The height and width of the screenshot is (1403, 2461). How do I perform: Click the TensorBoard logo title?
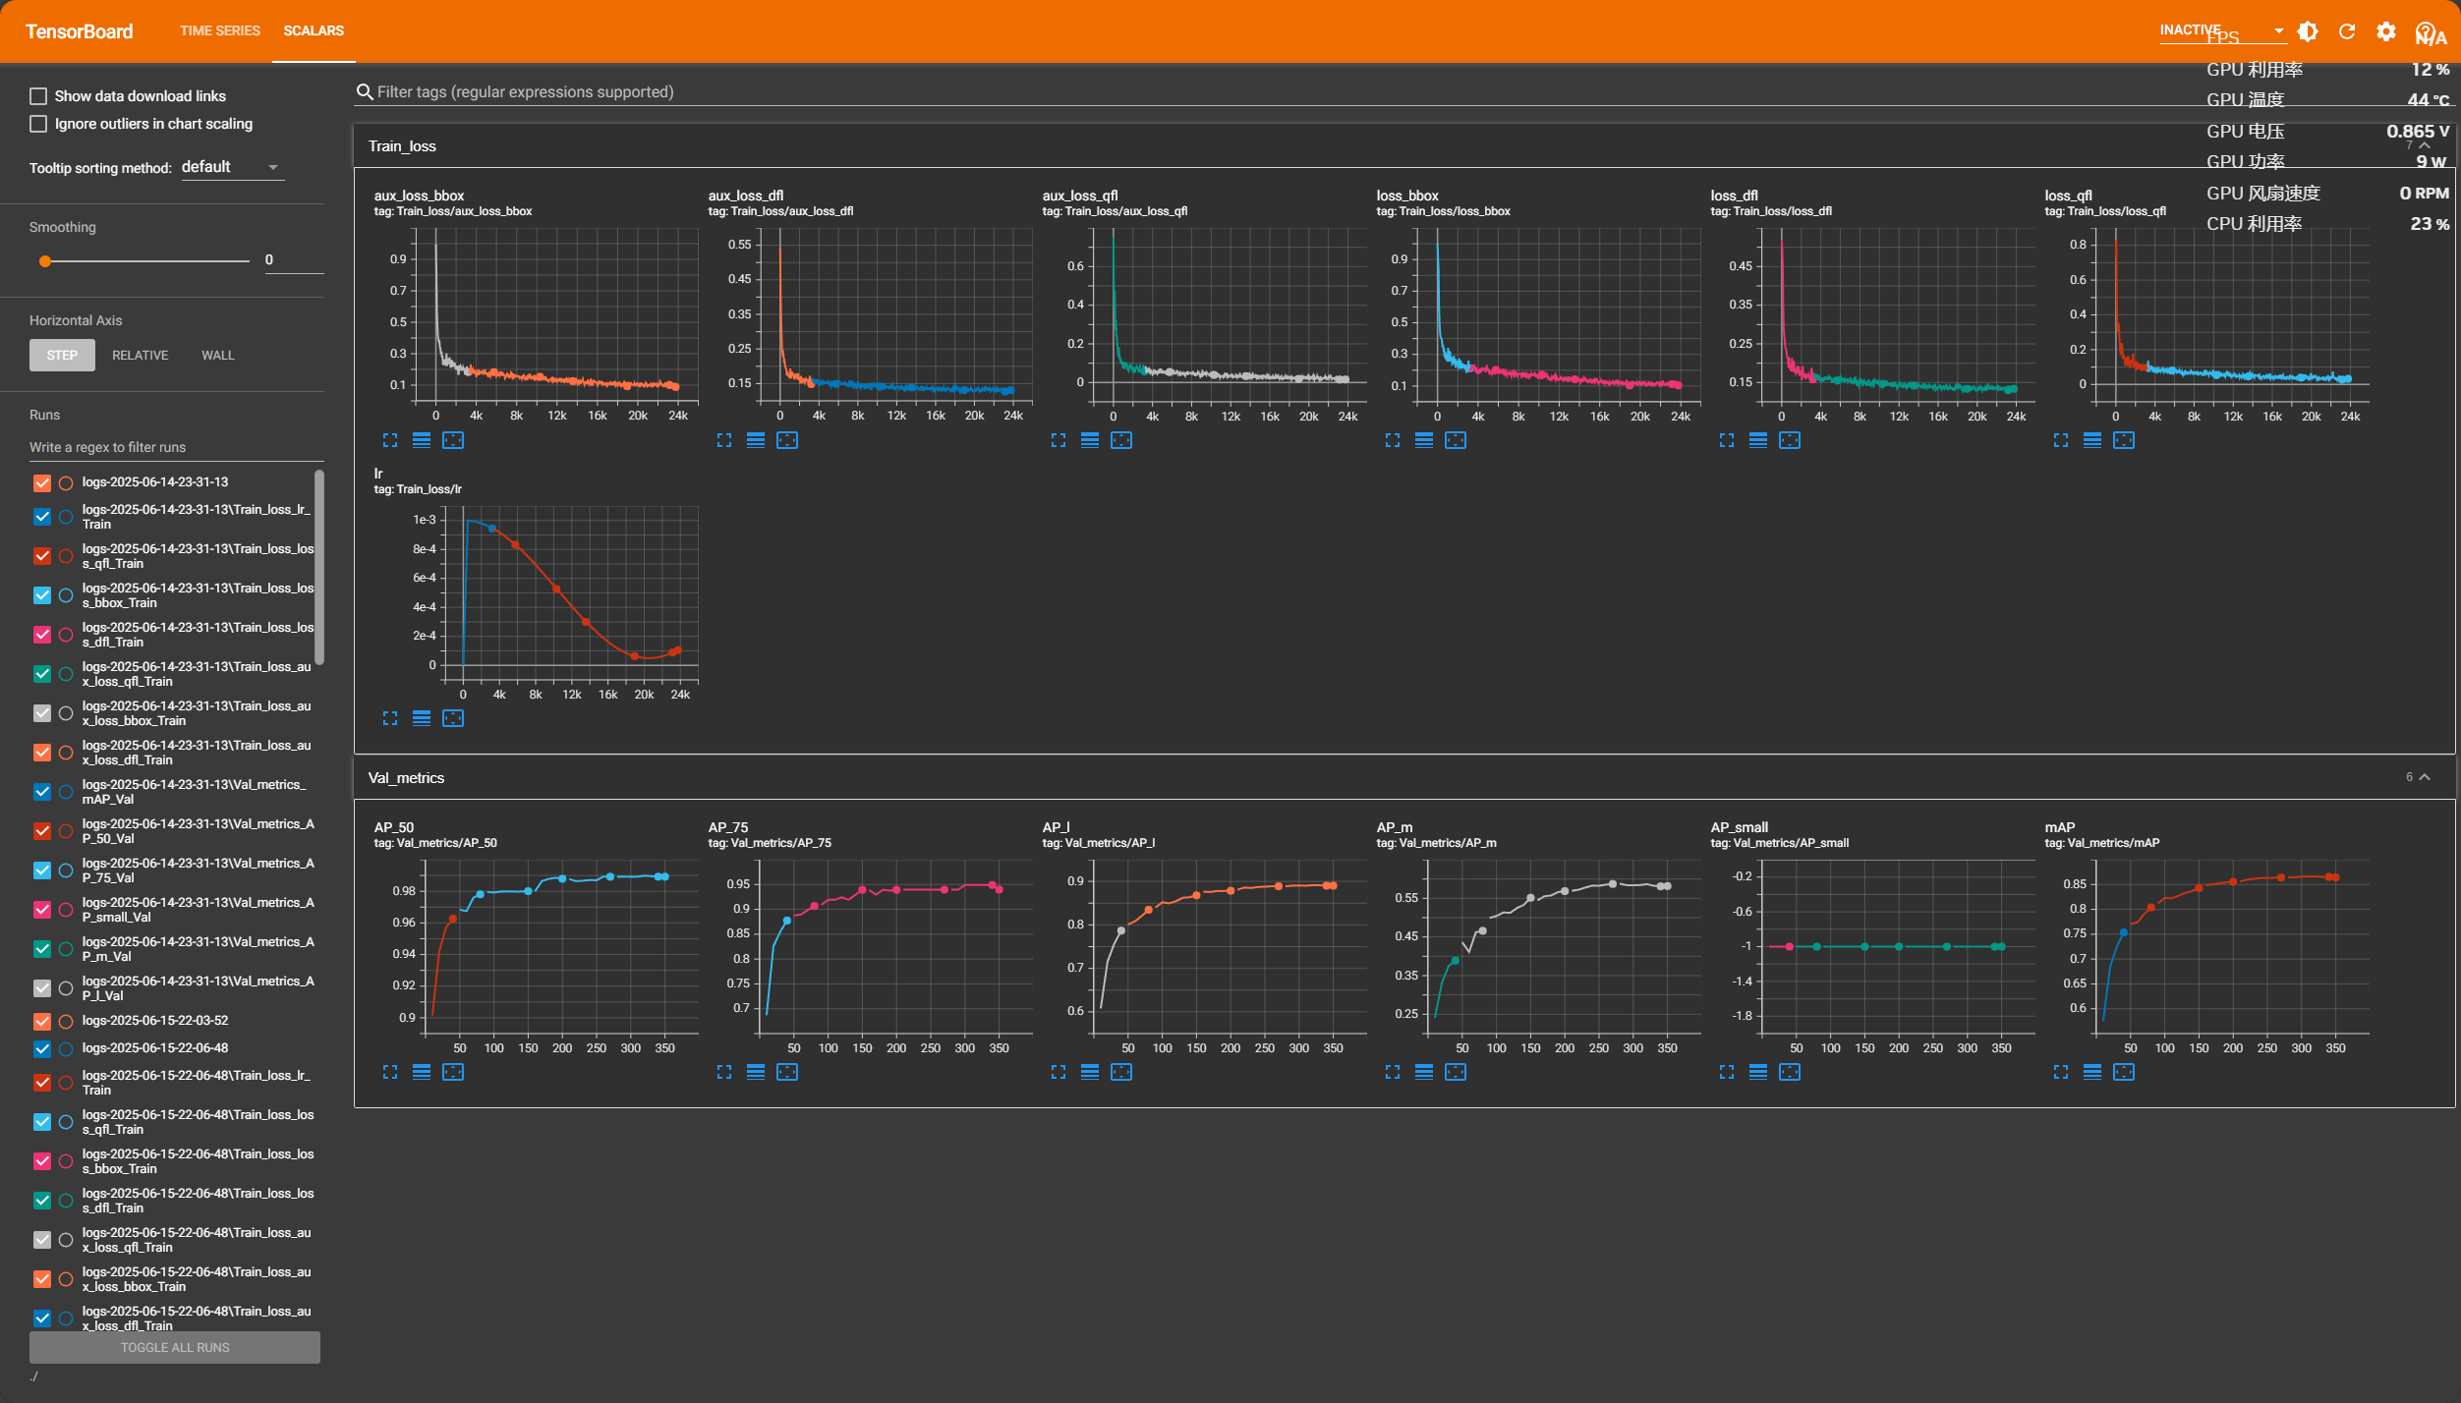click(79, 31)
